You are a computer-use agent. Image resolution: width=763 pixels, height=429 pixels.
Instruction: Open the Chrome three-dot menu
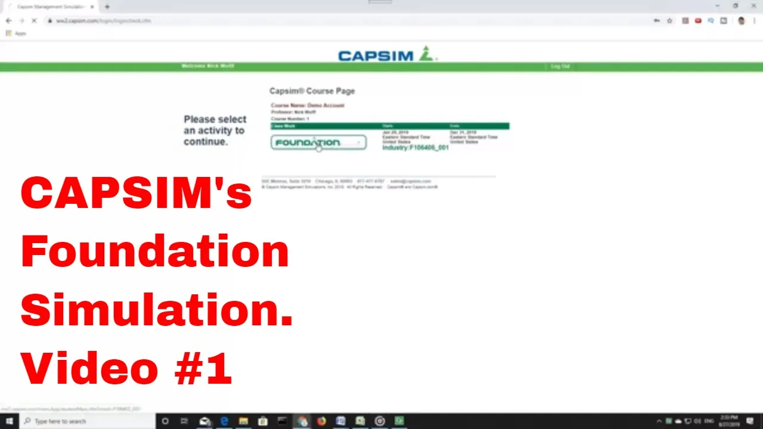click(x=754, y=20)
